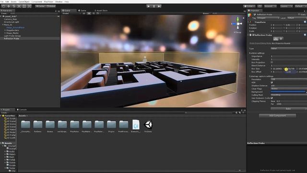Click the Box Offset Y field
Screen dimensions: 307x173
point(290,72)
